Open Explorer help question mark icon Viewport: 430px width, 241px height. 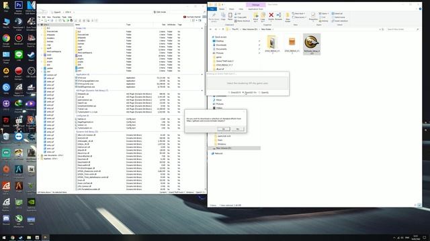point(420,9)
